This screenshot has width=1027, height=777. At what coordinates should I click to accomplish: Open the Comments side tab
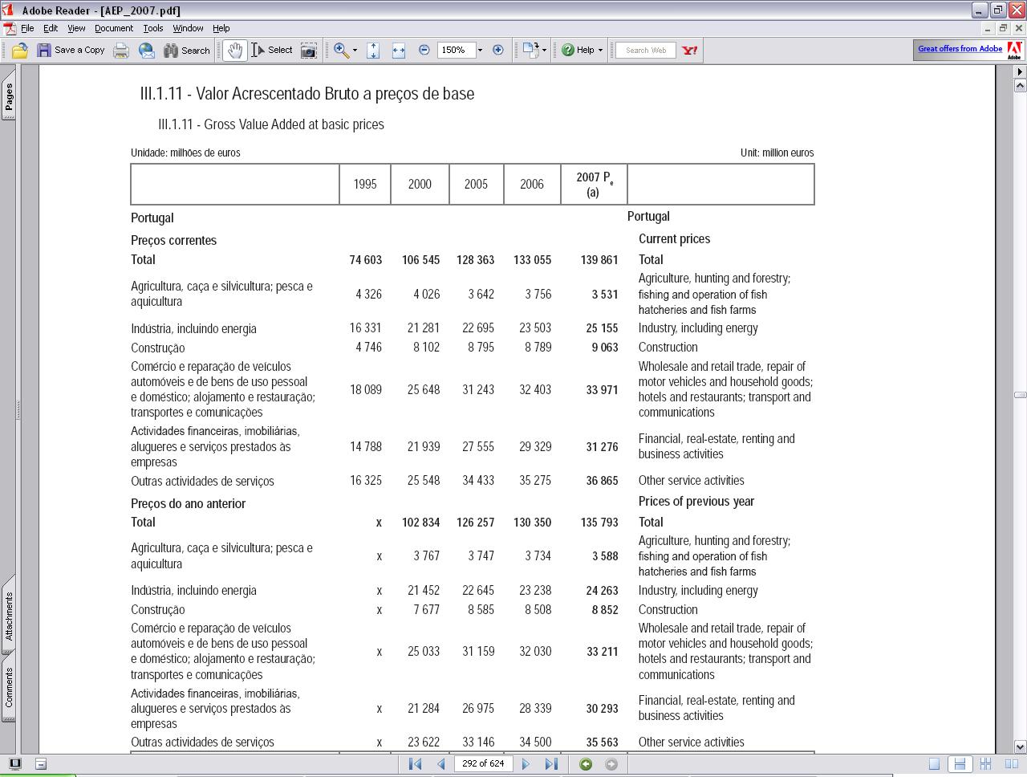coord(8,687)
